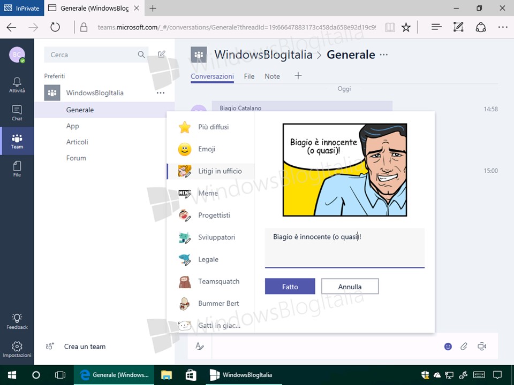This screenshot has width=514, height=385.
Task: Select Emoji sticker category
Action: point(210,149)
